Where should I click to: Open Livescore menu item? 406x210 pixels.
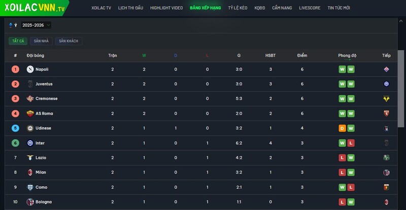310,8
